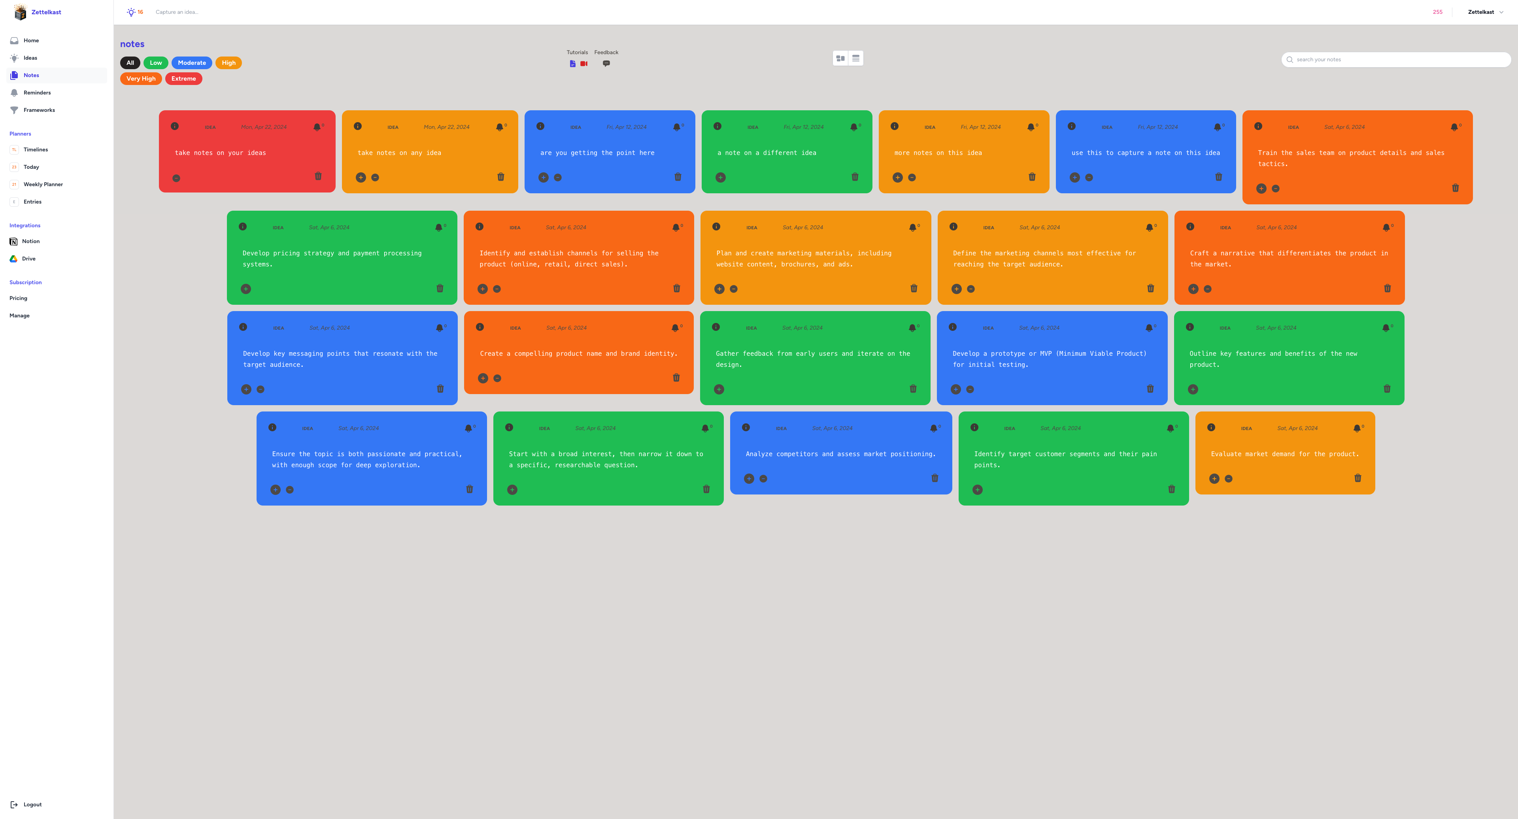Filter notes by High priority
This screenshot has height=819, width=1518.
228,63
